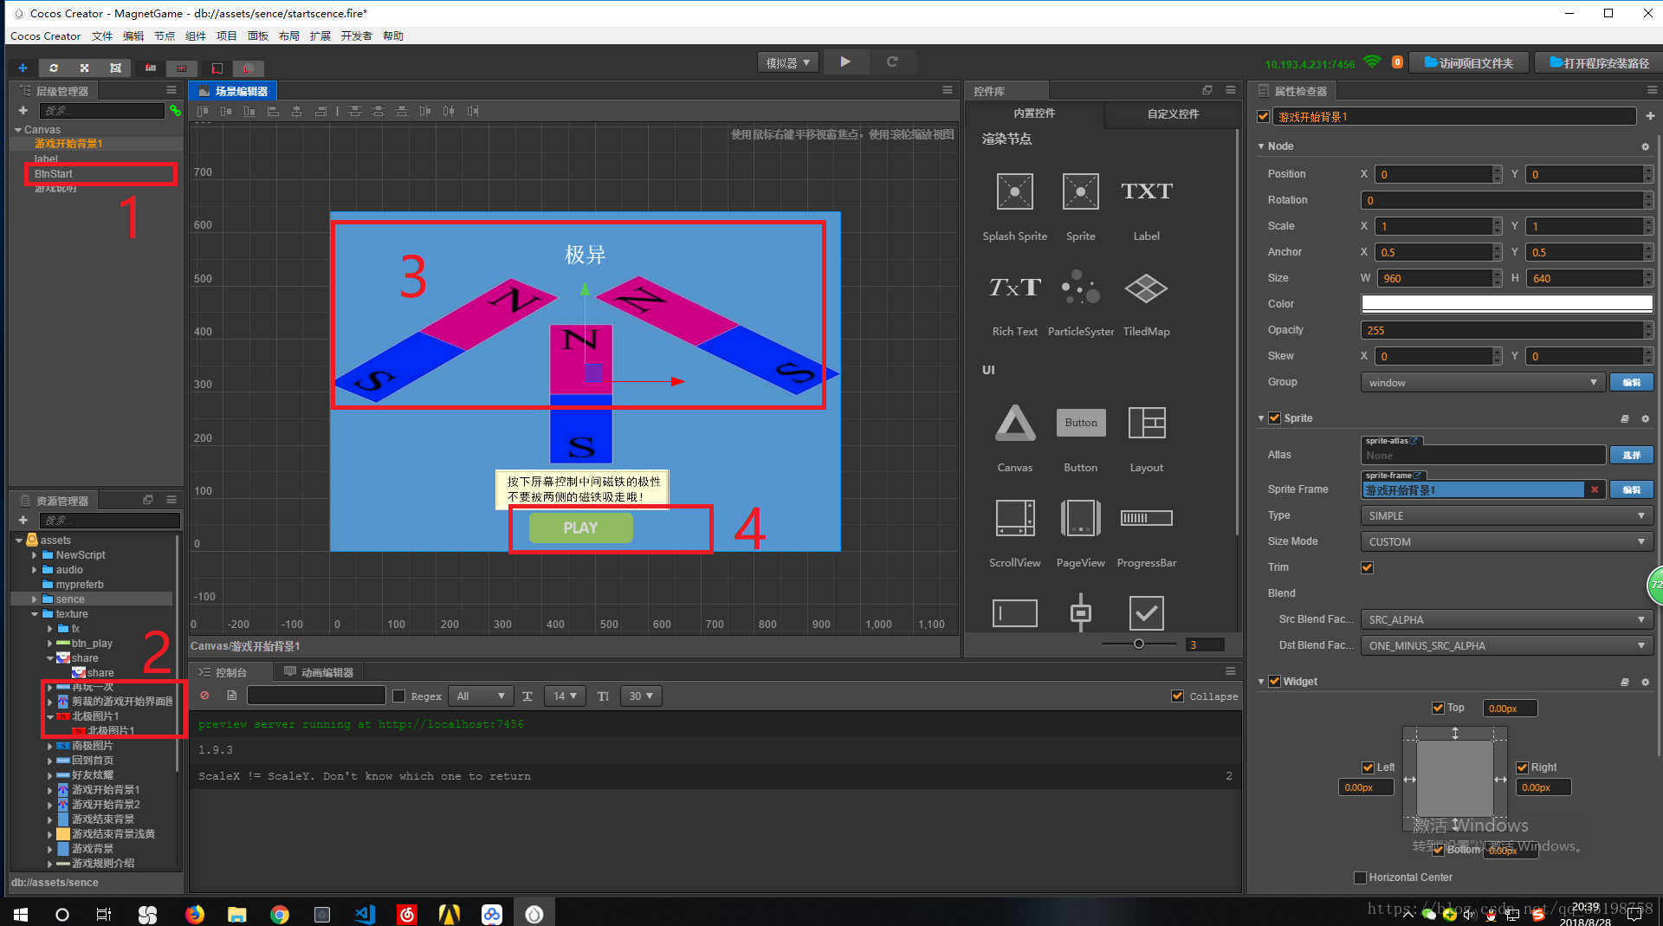Collapse the texture folder

(35, 614)
